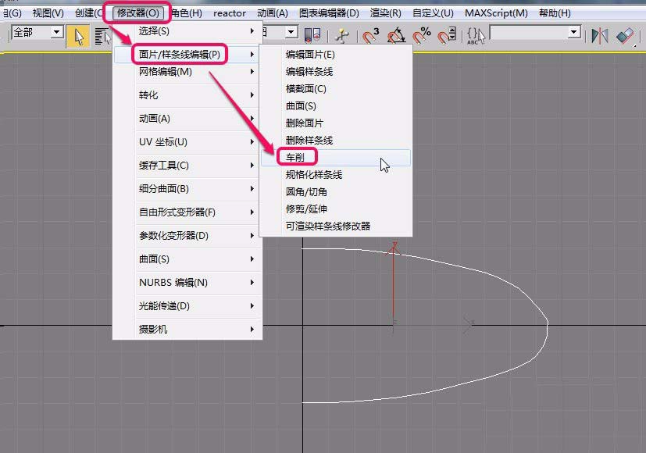The image size is (646, 453).
Task: Select the Select Object arrow tool
Action: [x=80, y=34]
